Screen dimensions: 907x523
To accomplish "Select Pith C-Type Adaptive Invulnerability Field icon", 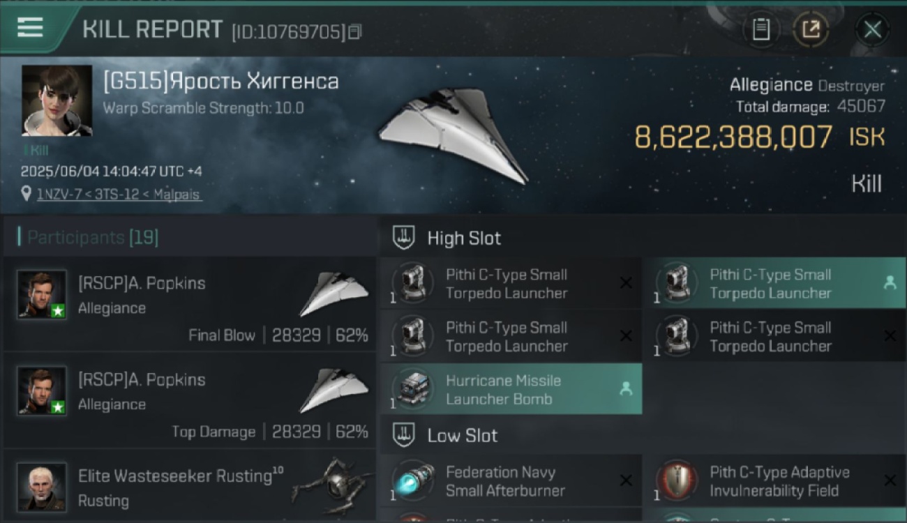I will [x=675, y=482].
